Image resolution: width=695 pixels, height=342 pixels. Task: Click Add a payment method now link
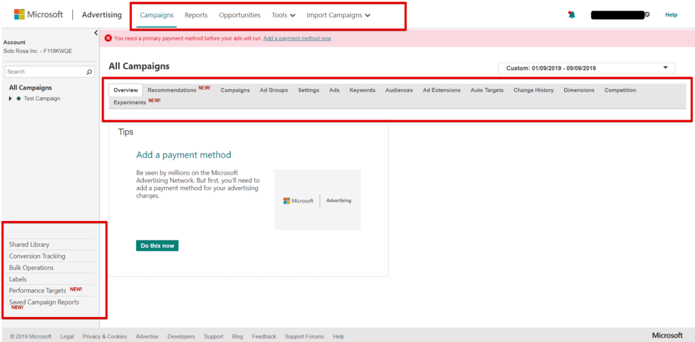pos(297,38)
